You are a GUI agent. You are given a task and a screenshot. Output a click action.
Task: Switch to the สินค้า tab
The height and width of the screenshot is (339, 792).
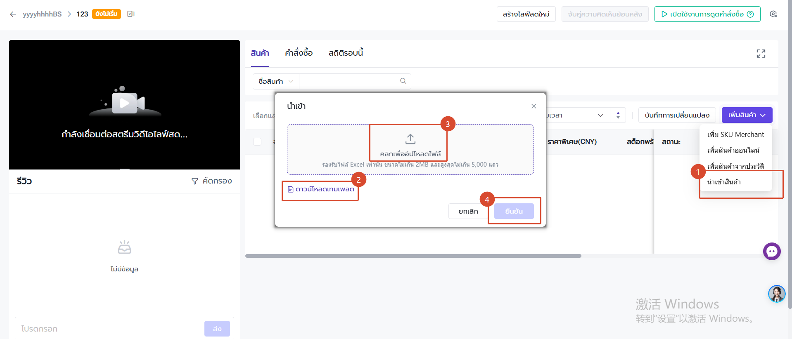[x=260, y=53]
